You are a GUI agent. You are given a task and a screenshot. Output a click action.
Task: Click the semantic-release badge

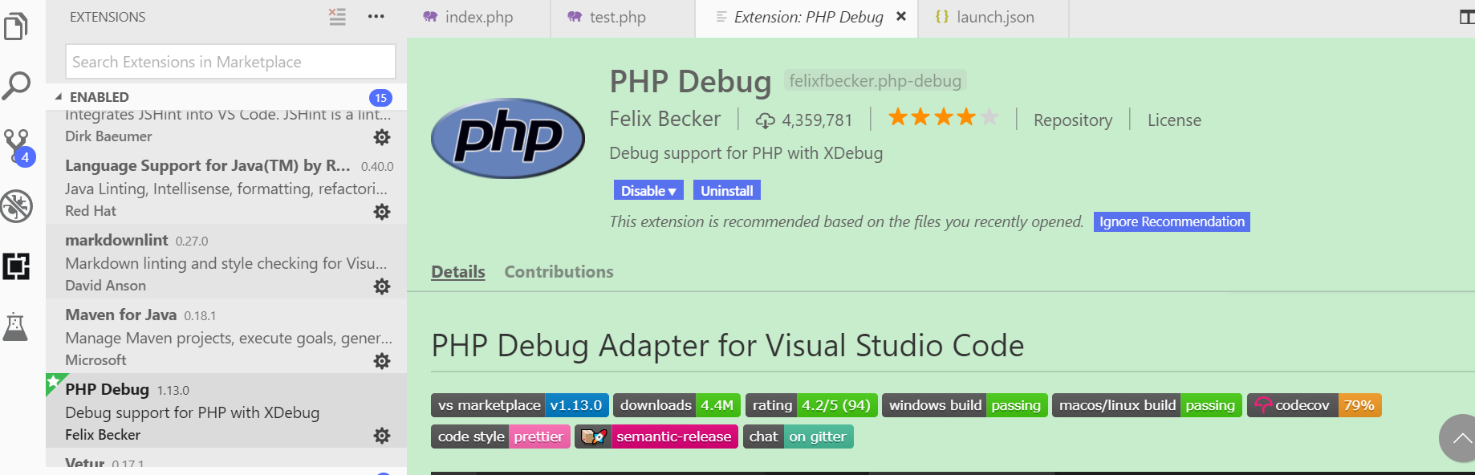(656, 436)
